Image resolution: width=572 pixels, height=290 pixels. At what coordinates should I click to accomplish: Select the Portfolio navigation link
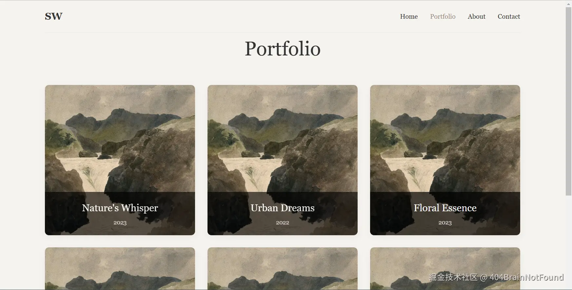point(443,16)
